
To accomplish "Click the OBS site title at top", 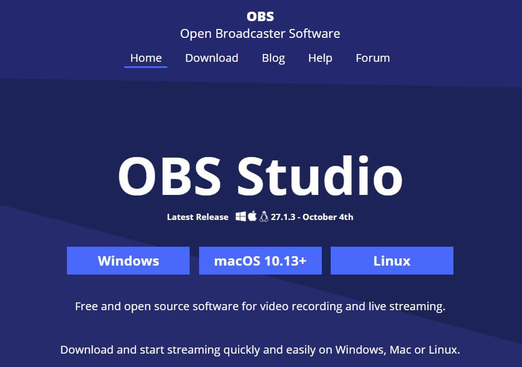I will pos(260,17).
